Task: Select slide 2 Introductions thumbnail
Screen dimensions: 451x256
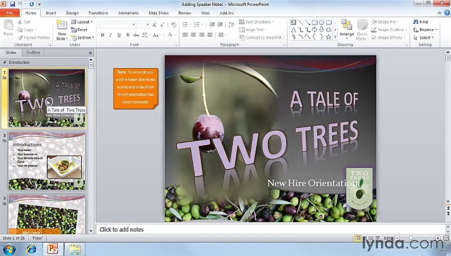Action: (x=47, y=161)
